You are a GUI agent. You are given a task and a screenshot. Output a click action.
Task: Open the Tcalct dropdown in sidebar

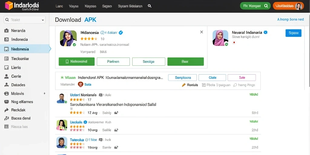[x=25, y=20]
